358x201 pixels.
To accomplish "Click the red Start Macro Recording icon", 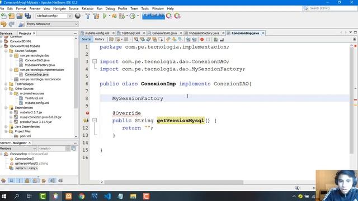I will click(202, 40).
